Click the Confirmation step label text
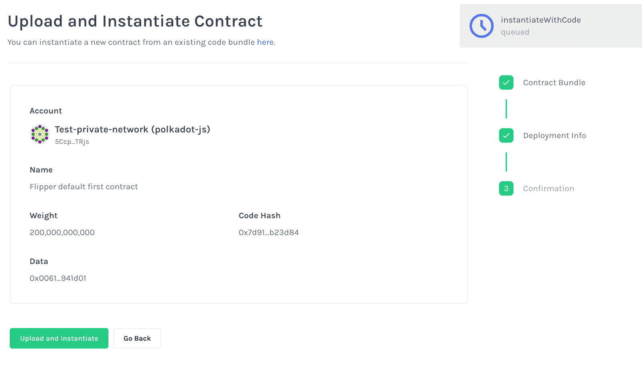The image size is (642, 366). pos(548,188)
